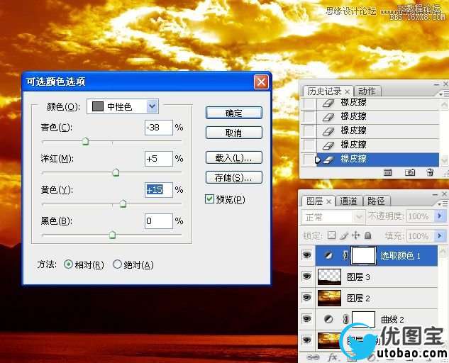The image size is (449, 363).
Task: Uncheck the 预览(P) preview checkbox
Action: 210,199
